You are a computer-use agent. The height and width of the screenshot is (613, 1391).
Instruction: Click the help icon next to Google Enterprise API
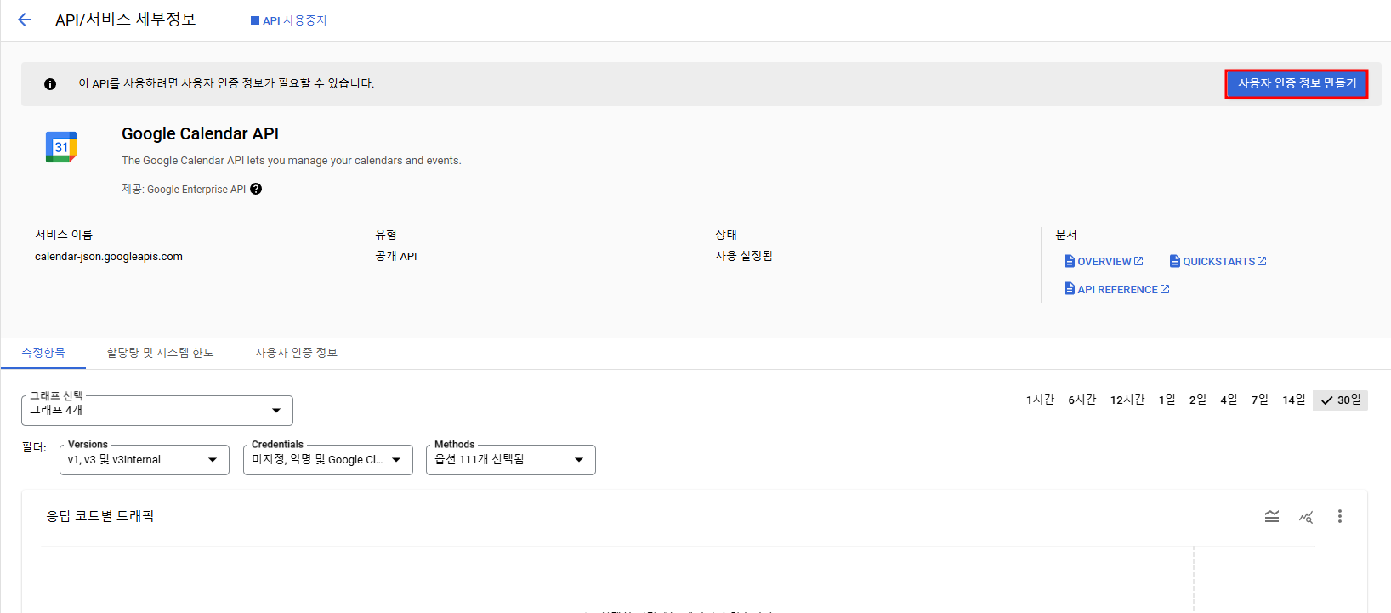[256, 189]
